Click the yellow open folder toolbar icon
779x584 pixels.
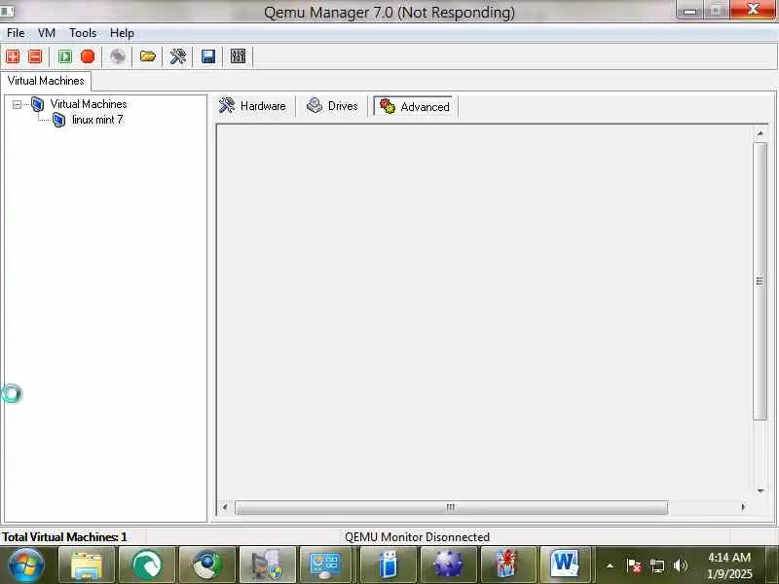coord(148,56)
